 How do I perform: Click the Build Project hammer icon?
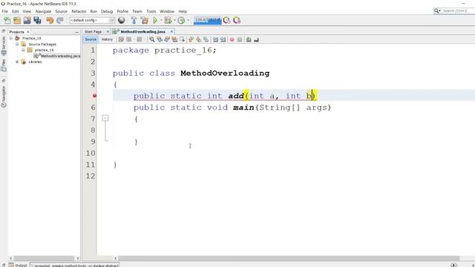134,20
